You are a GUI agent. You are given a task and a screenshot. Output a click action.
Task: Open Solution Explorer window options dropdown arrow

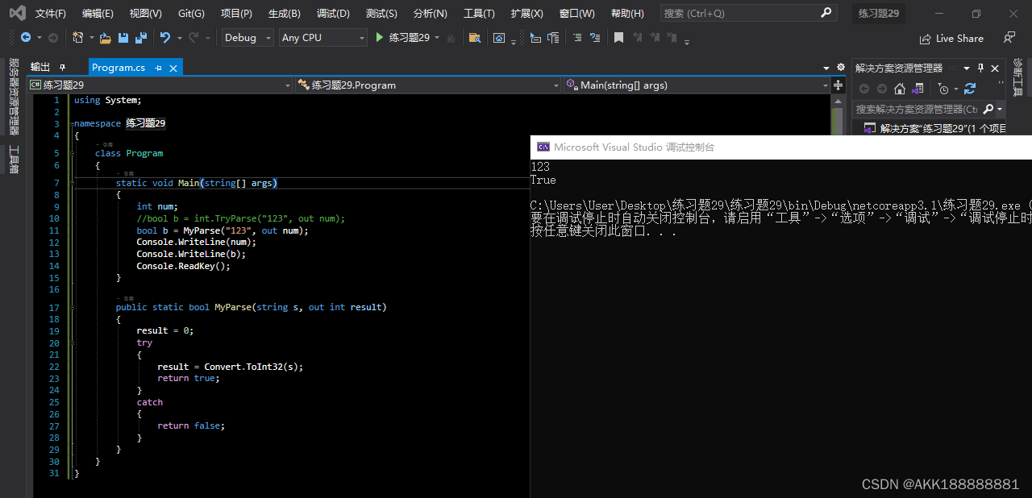pos(967,68)
